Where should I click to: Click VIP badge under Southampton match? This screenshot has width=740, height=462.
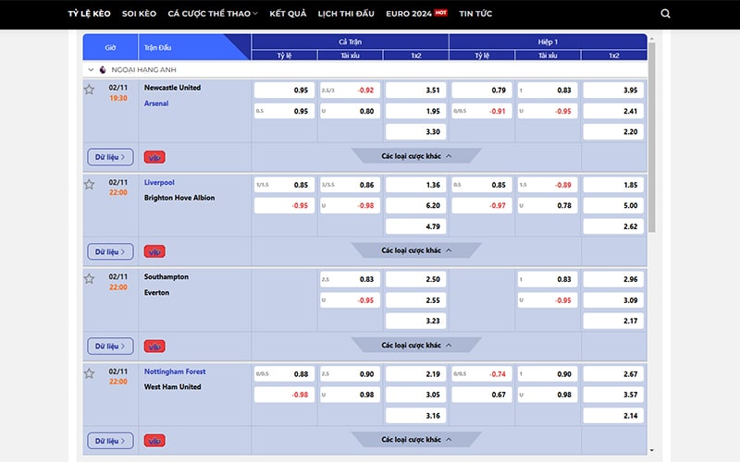click(x=154, y=346)
